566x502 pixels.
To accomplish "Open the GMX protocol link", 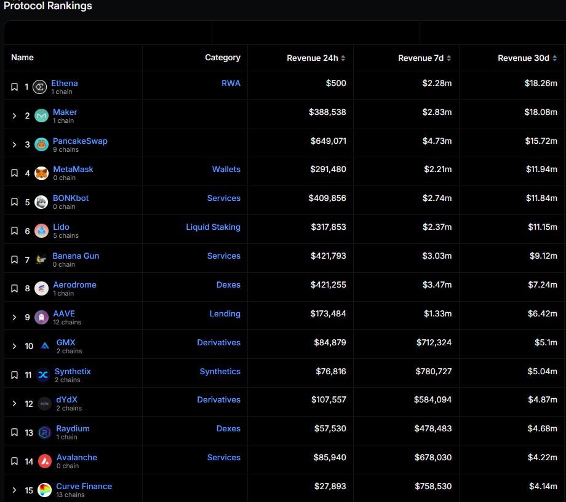I will [x=66, y=342].
